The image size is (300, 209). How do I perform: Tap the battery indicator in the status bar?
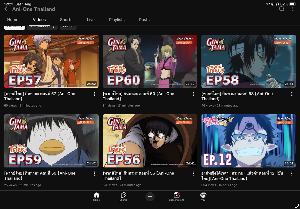(x=292, y=4)
